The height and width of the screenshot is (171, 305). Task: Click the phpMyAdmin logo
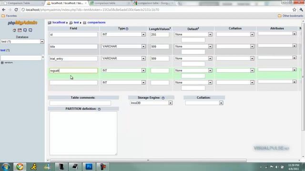click(22, 23)
